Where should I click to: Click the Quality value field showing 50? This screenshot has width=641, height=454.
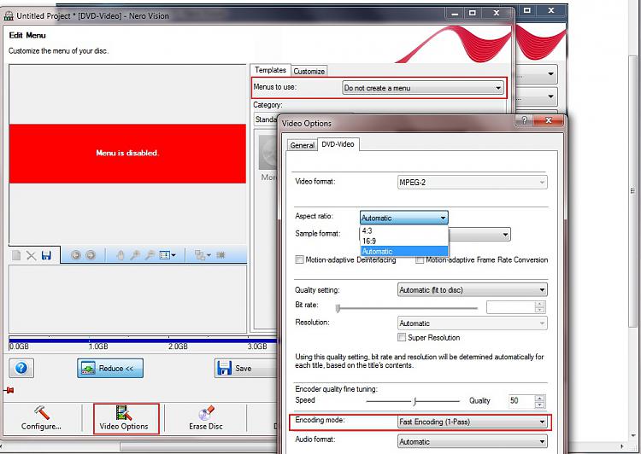tap(520, 401)
